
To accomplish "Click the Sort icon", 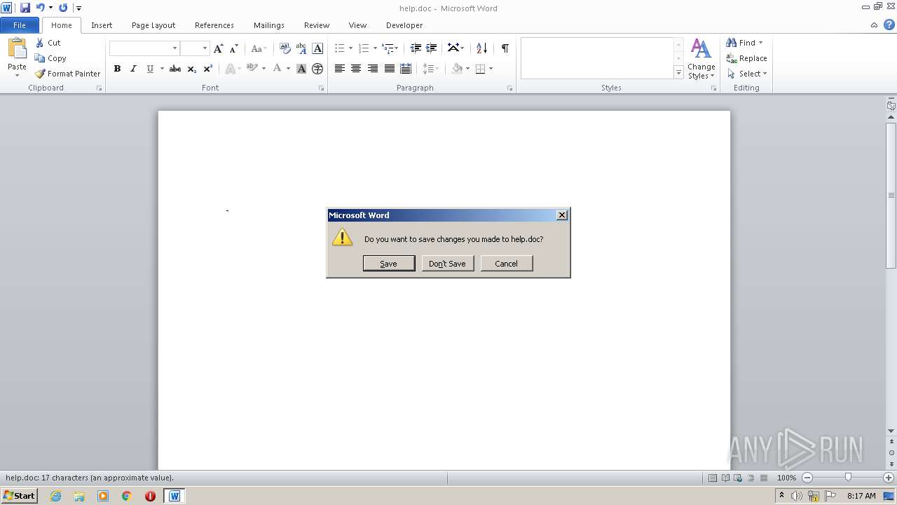I will coord(481,48).
